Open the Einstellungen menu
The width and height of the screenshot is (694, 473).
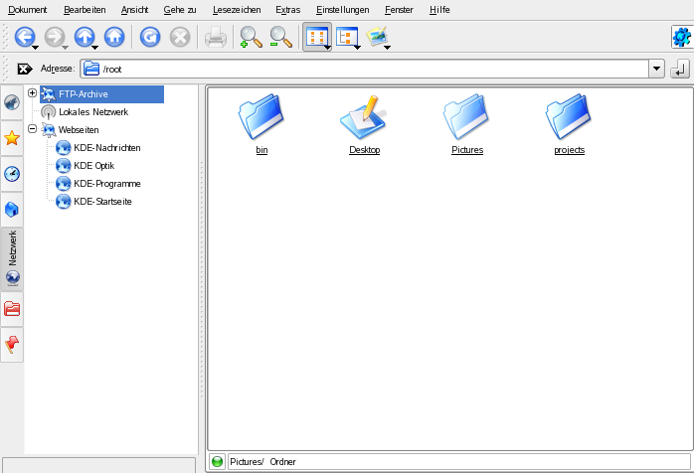pos(342,9)
